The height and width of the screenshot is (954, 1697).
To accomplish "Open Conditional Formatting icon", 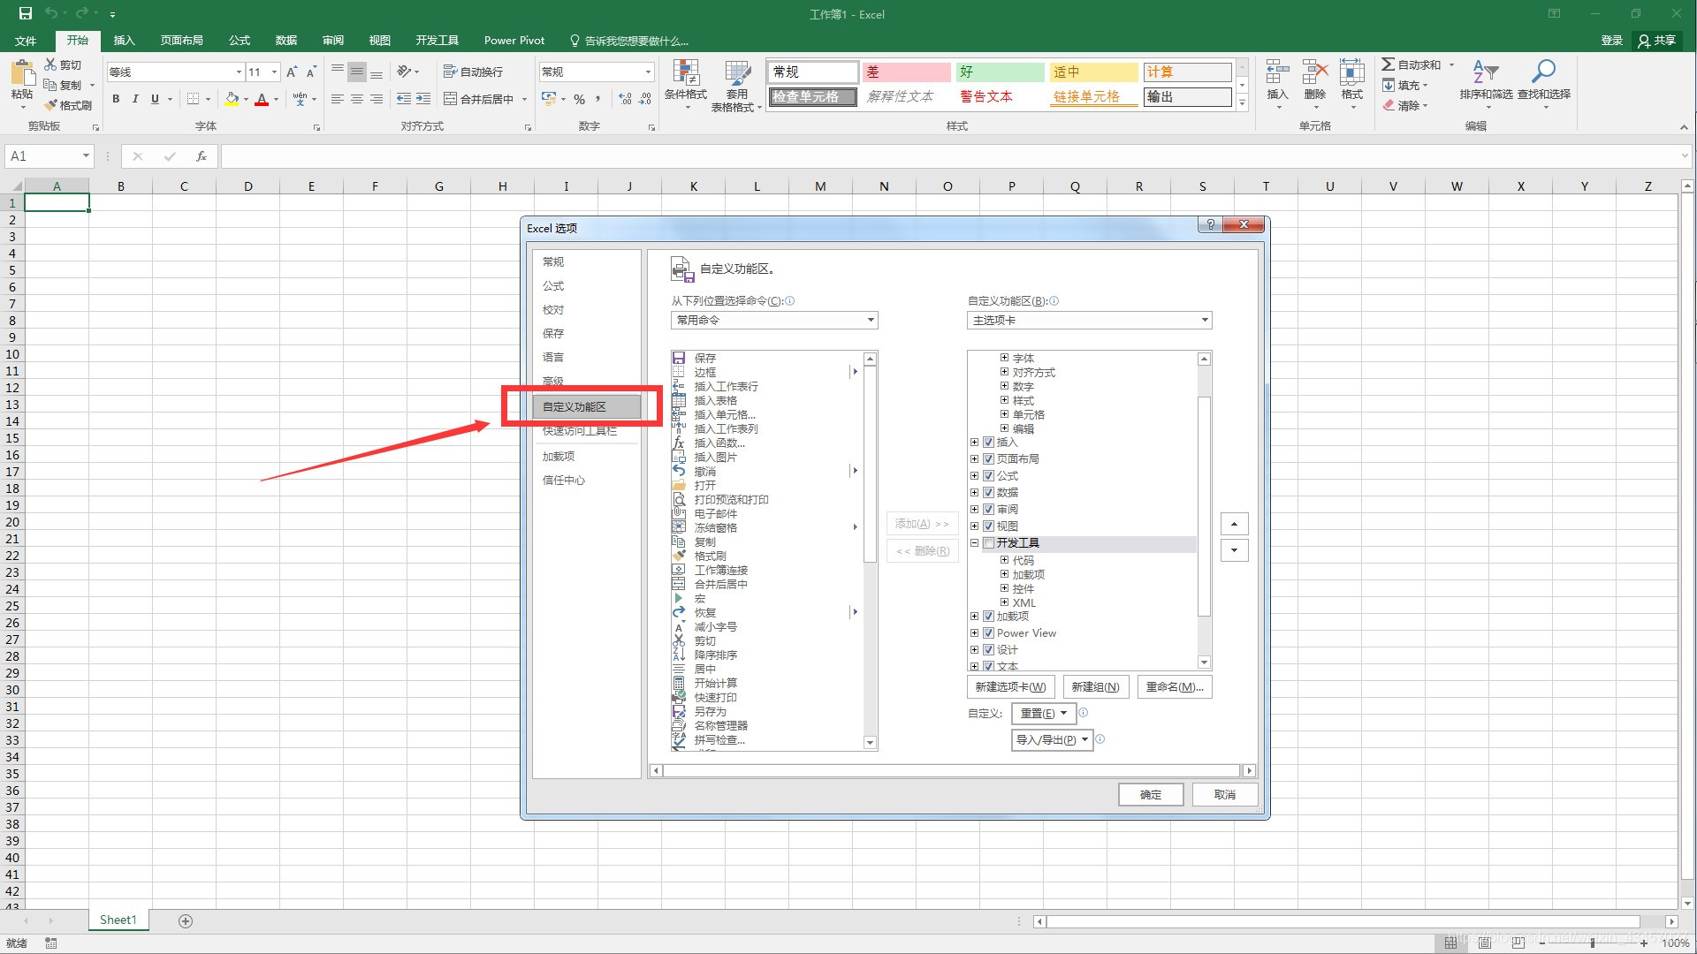I will (685, 72).
